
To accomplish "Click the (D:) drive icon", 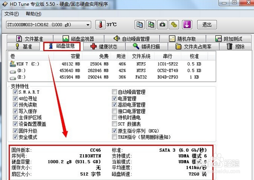I will coord(12,71).
